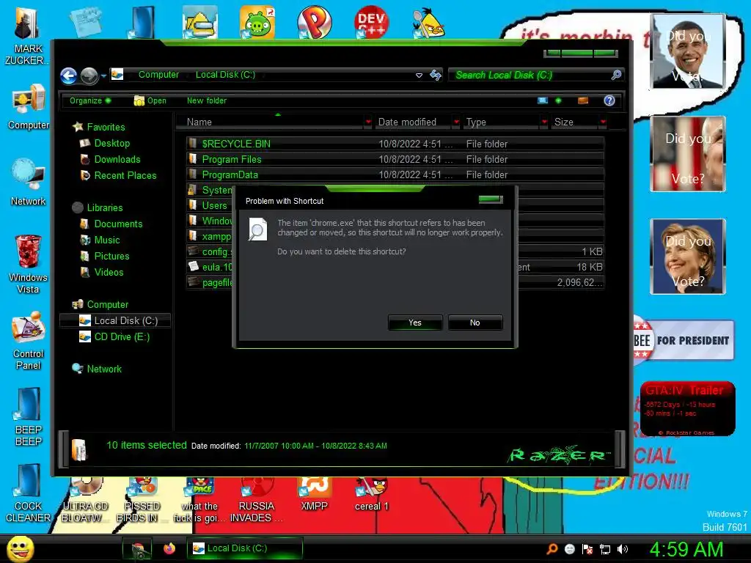Click the smiley face Start button
This screenshot has width=751, height=563.
point(20,548)
